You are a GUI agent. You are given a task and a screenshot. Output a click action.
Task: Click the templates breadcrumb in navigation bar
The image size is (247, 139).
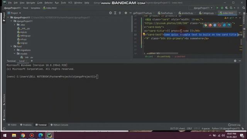(x=36, y=8)
